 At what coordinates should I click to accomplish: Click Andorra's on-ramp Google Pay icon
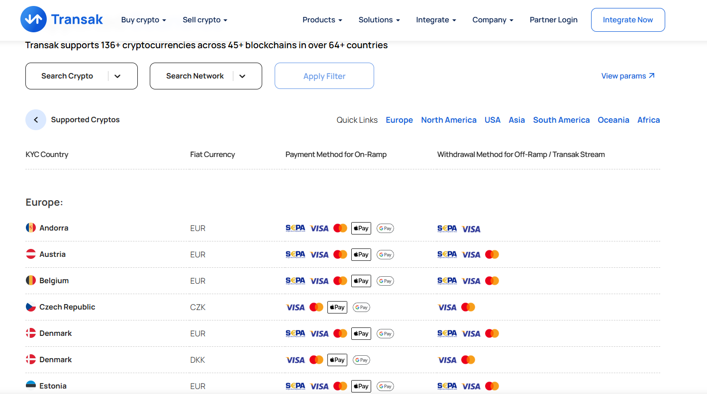tap(385, 228)
